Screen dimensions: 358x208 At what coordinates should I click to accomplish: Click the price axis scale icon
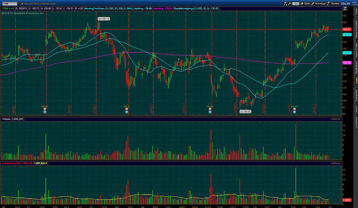pyautogui.click(x=345, y=8)
